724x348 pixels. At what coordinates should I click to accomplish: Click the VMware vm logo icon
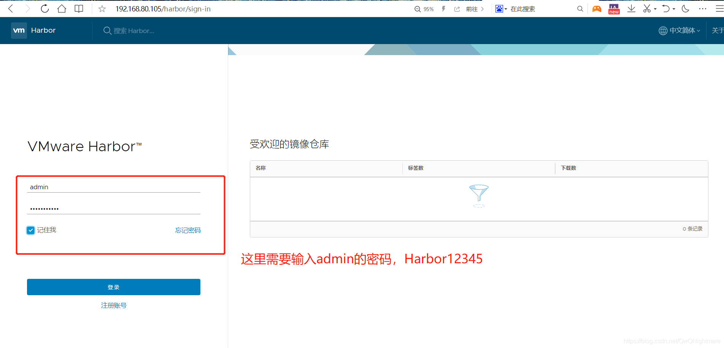pyautogui.click(x=19, y=30)
